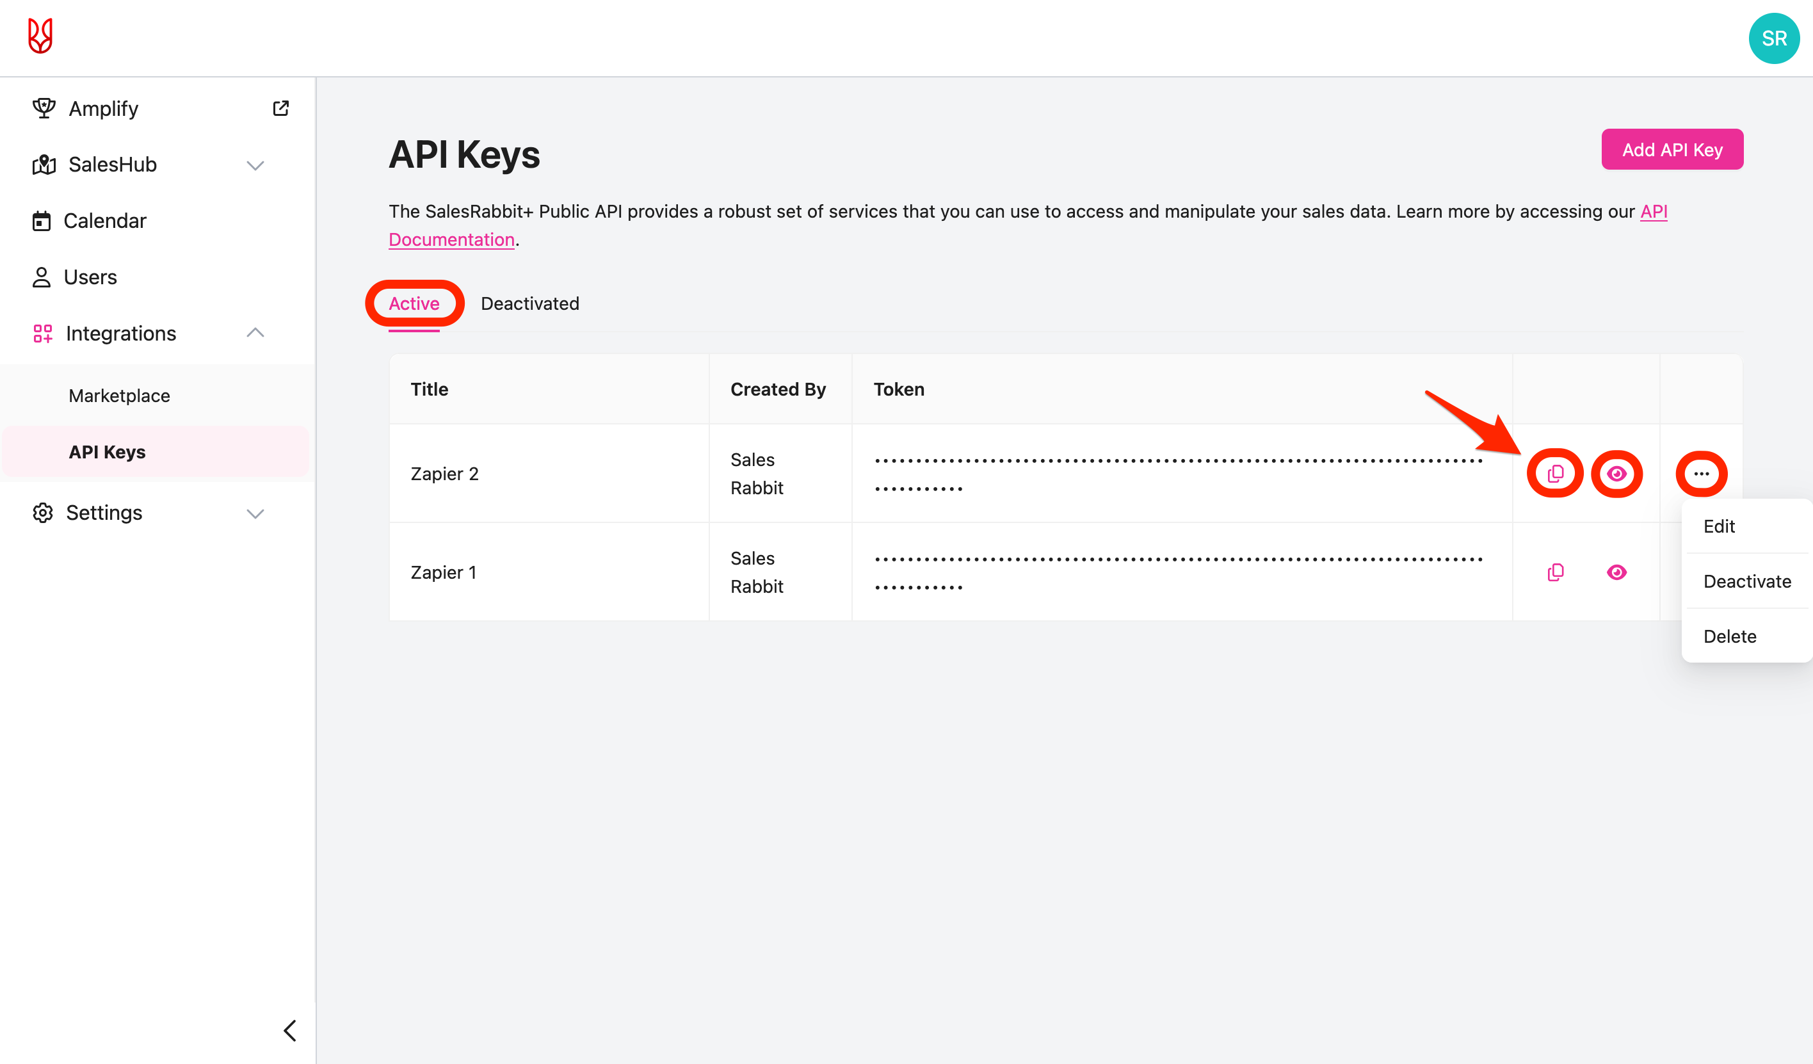Copy the Zapier 2 API token
Viewport: 1813px width, 1064px height.
coord(1555,472)
